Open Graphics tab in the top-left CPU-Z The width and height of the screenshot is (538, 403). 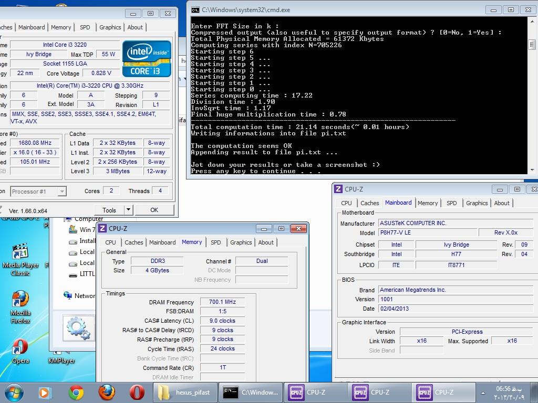click(110, 27)
